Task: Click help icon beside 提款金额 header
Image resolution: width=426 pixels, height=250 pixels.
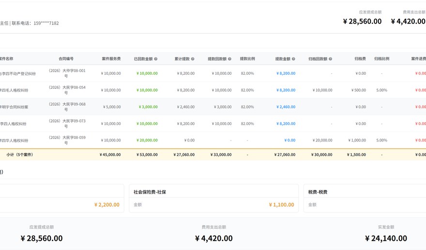Action: click(293, 59)
